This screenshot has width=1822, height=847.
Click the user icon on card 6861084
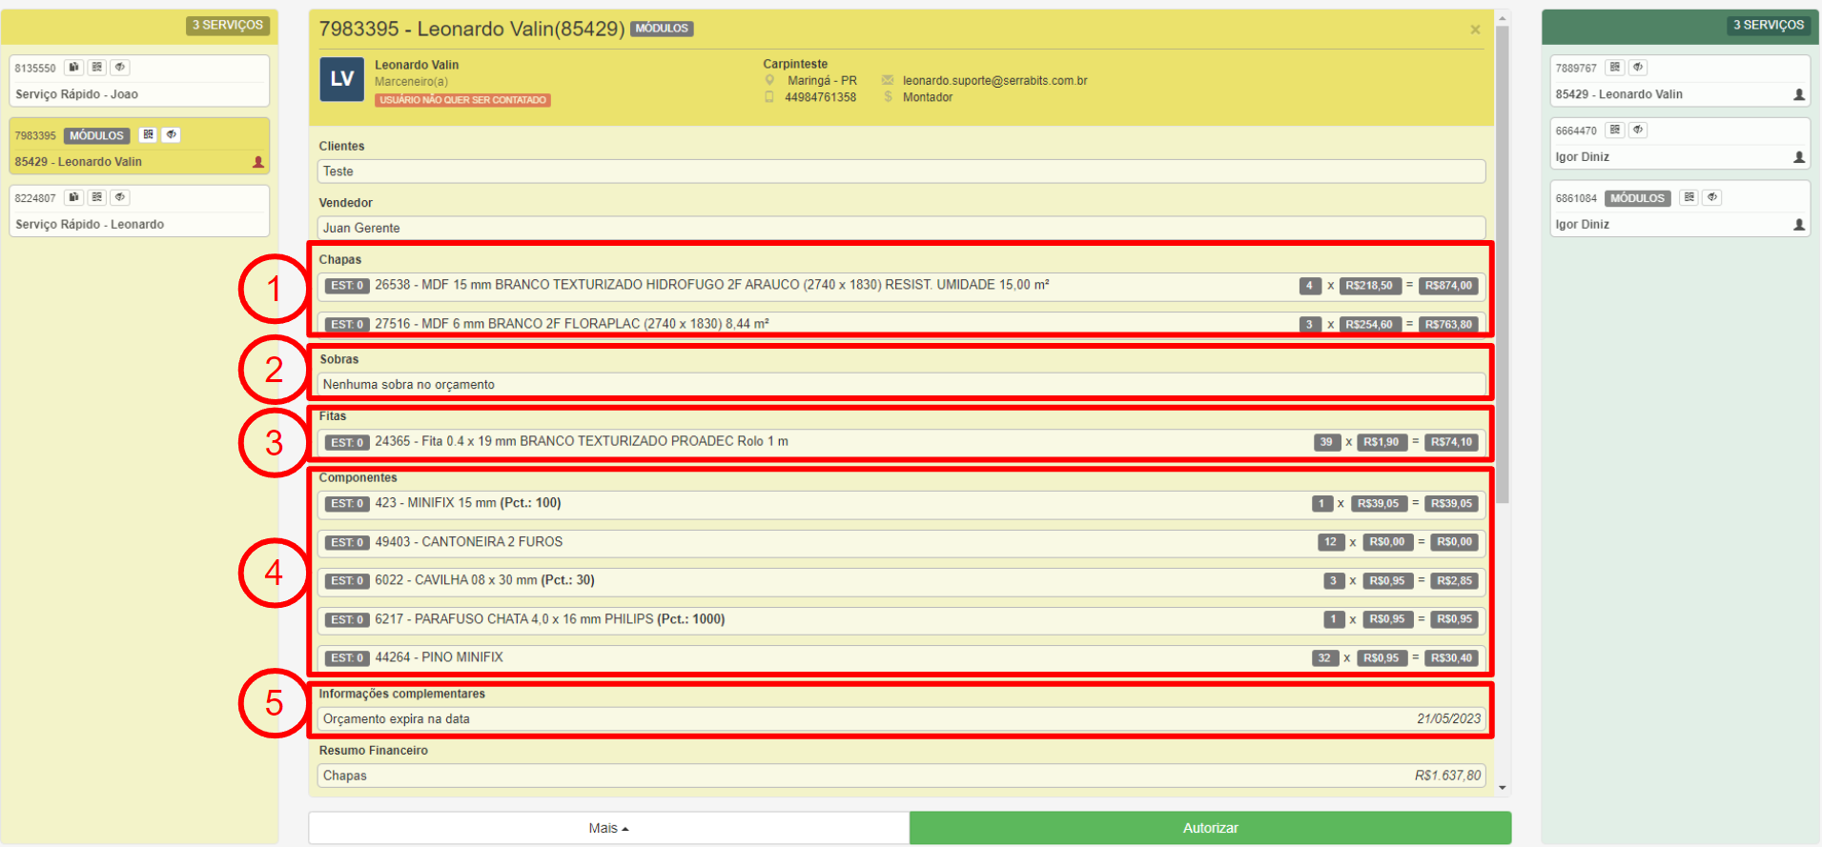1799,225
